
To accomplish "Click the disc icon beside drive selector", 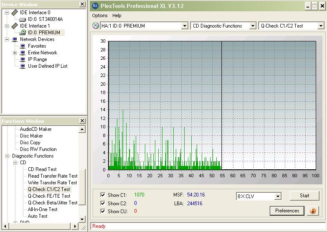I will pos(95,25).
